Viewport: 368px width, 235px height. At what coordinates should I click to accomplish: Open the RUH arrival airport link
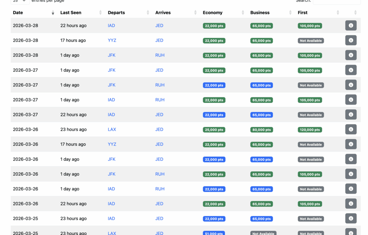(x=160, y=55)
